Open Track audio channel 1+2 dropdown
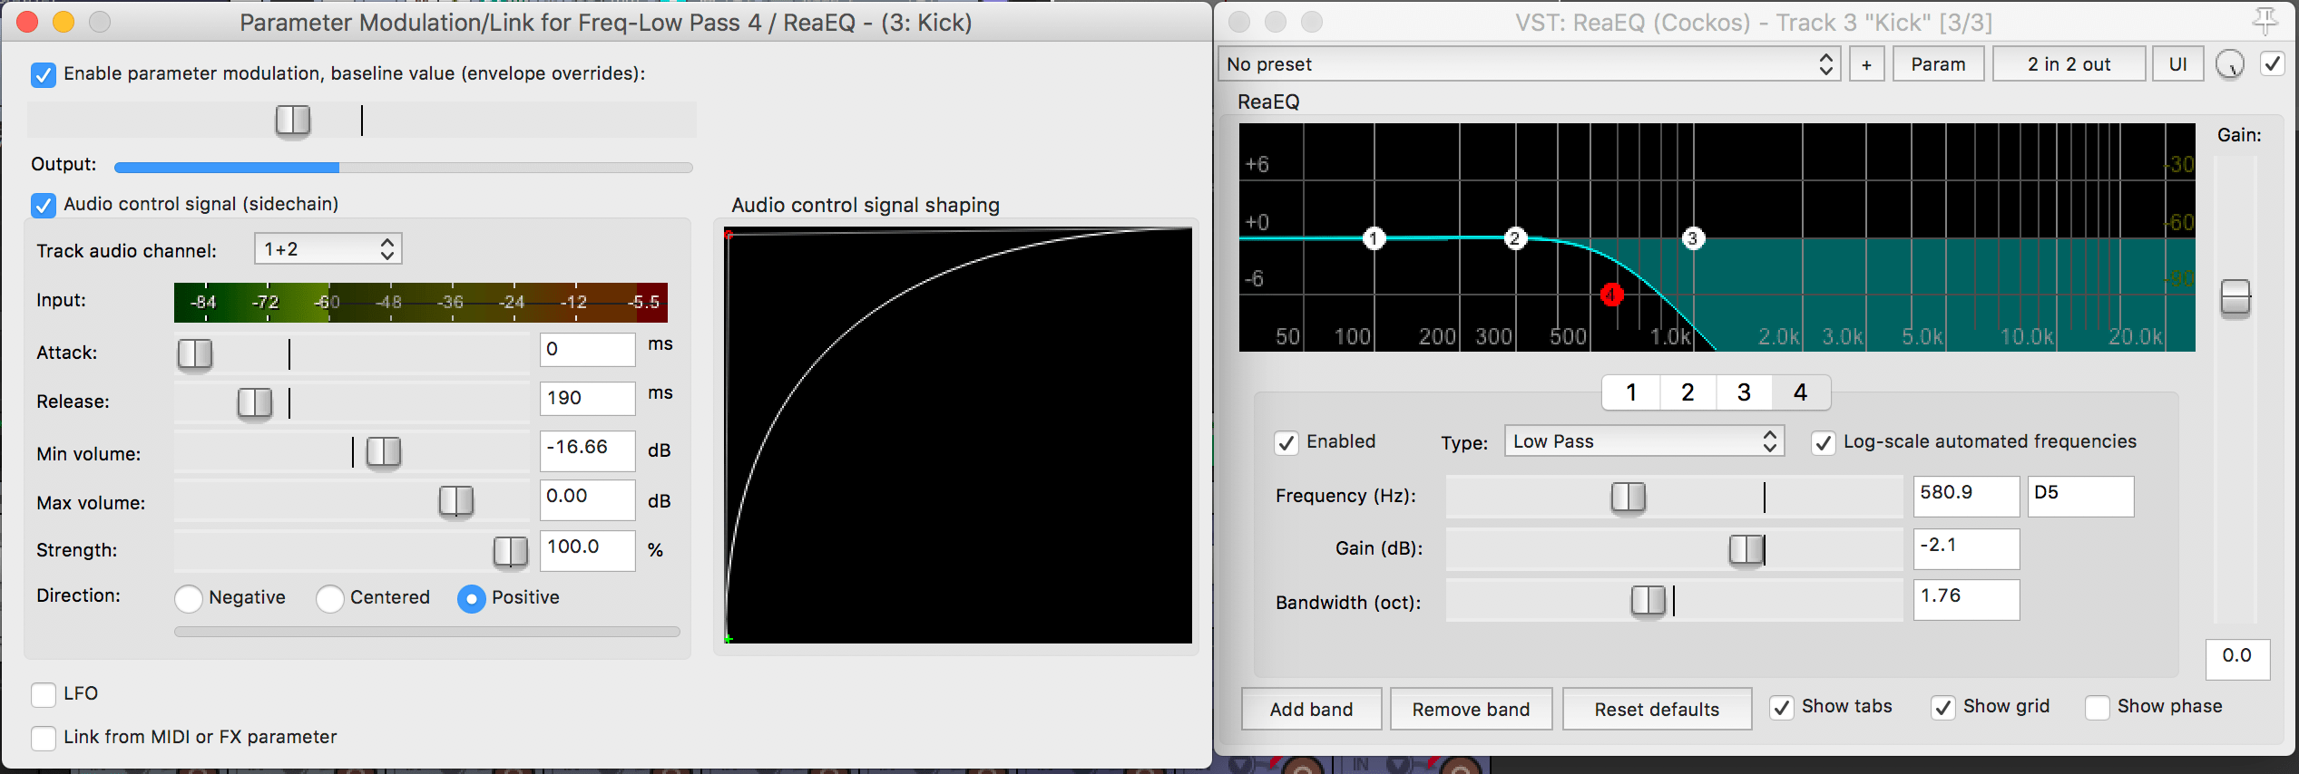 pos(328,249)
